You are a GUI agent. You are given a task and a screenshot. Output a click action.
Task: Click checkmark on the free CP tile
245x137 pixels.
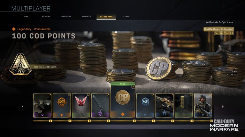[133, 87]
